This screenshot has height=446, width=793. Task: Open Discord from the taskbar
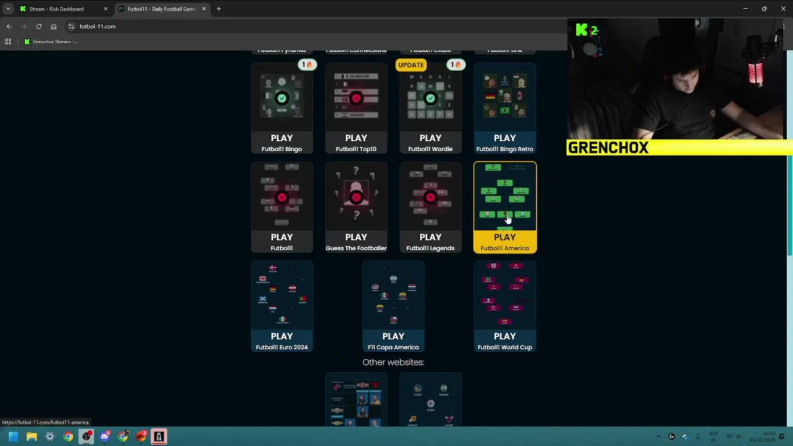click(105, 437)
